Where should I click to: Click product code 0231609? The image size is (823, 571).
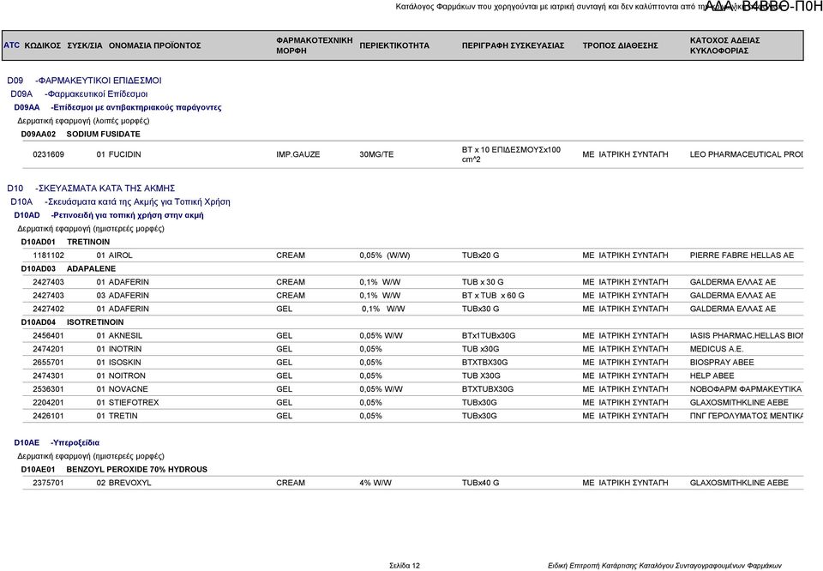tap(48, 154)
